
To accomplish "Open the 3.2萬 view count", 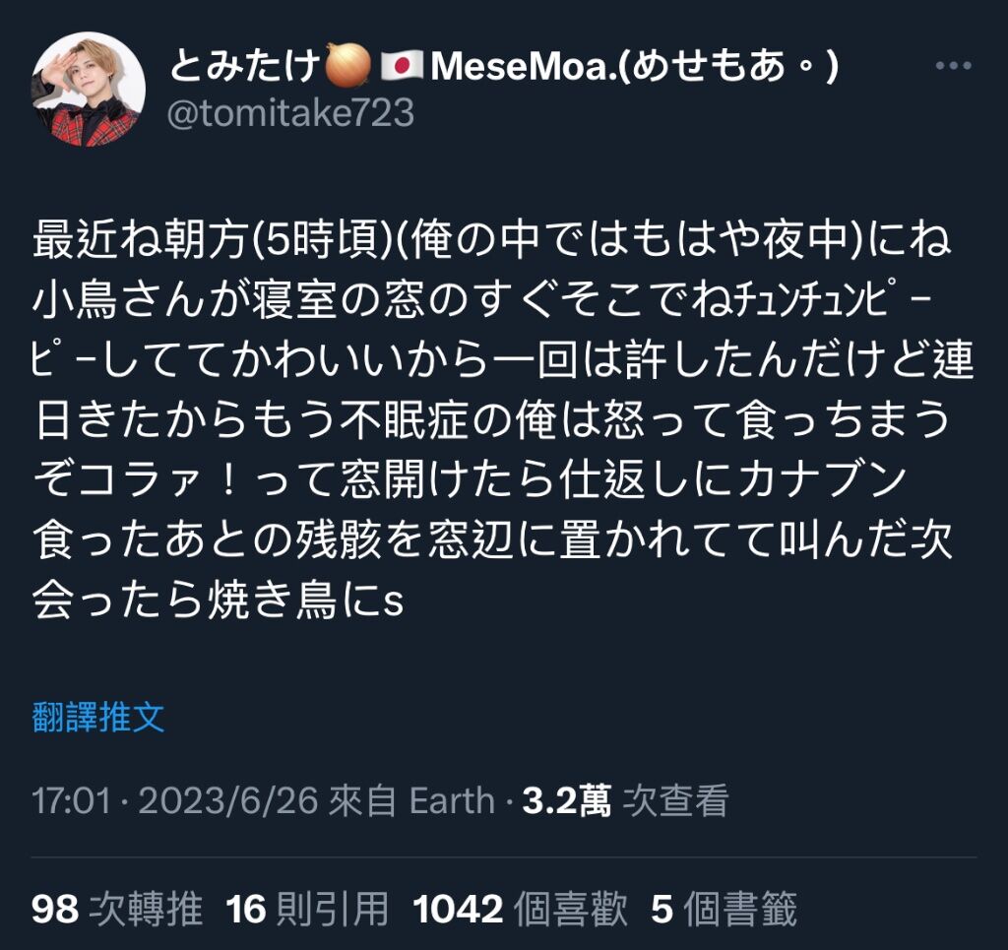I will point(566,801).
